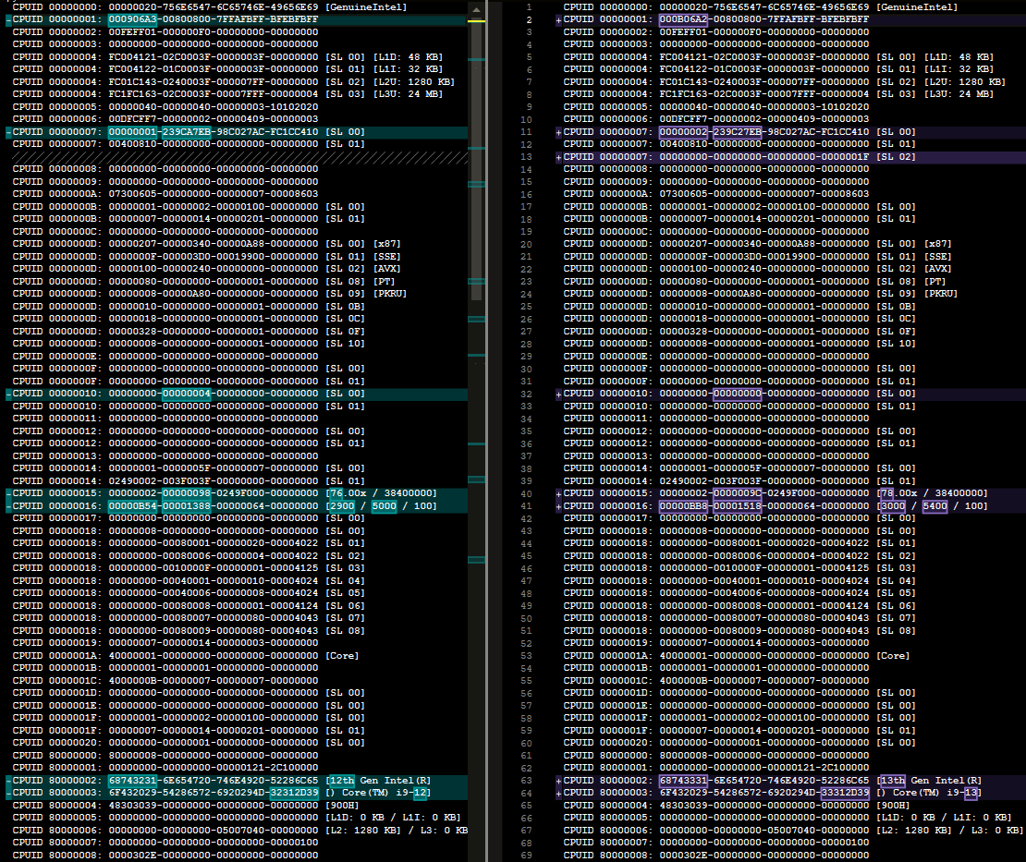
Task: Click the minus marker on CPUID 00000010 line
Action: click(x=6, y=393)
